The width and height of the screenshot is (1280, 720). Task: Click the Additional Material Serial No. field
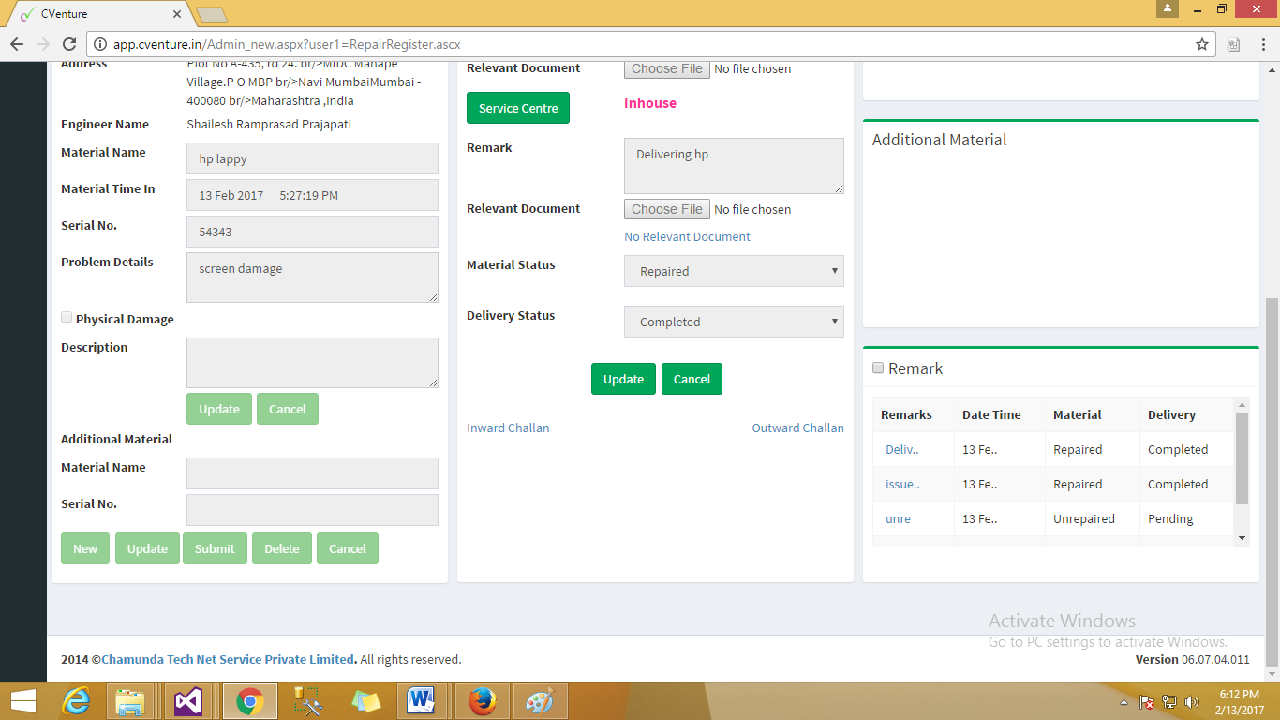(x=312, y=510)
